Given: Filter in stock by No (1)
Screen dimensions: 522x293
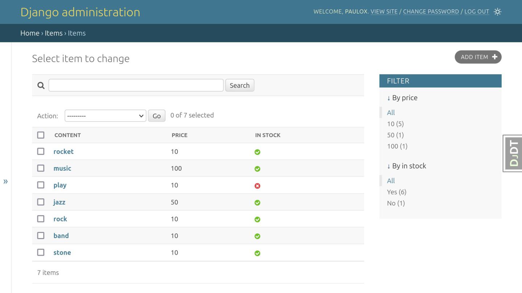Looking at the screenshot, I should [395, 203].
